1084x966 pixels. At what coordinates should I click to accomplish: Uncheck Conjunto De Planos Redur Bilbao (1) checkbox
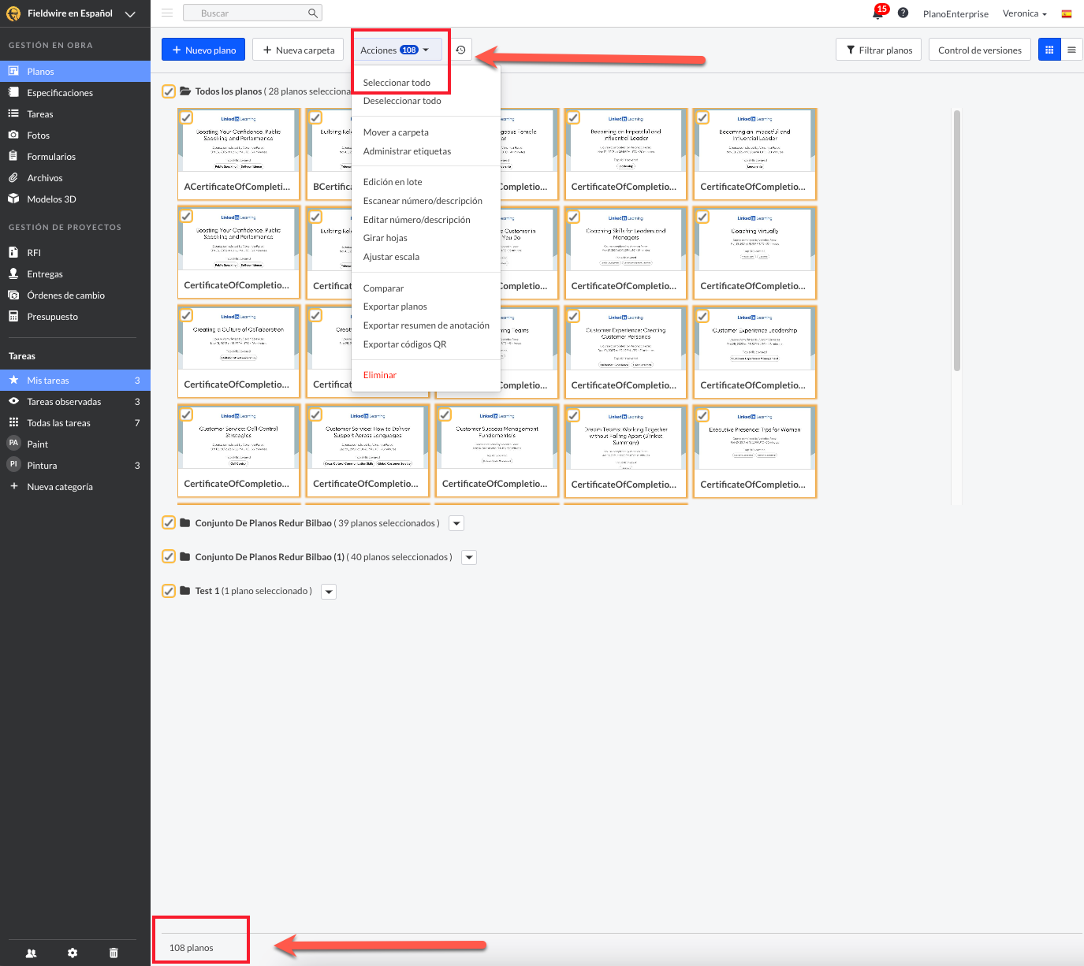[169, 556]
